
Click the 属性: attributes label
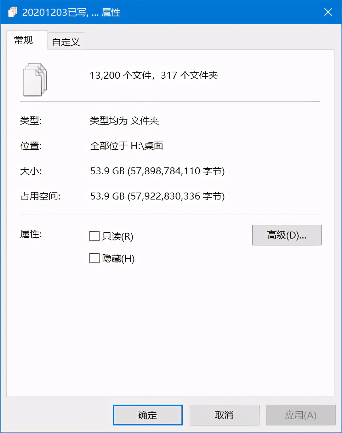point(31,234)
